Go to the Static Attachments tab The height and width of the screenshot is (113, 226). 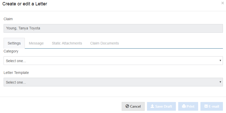click(x=67, y=43)
